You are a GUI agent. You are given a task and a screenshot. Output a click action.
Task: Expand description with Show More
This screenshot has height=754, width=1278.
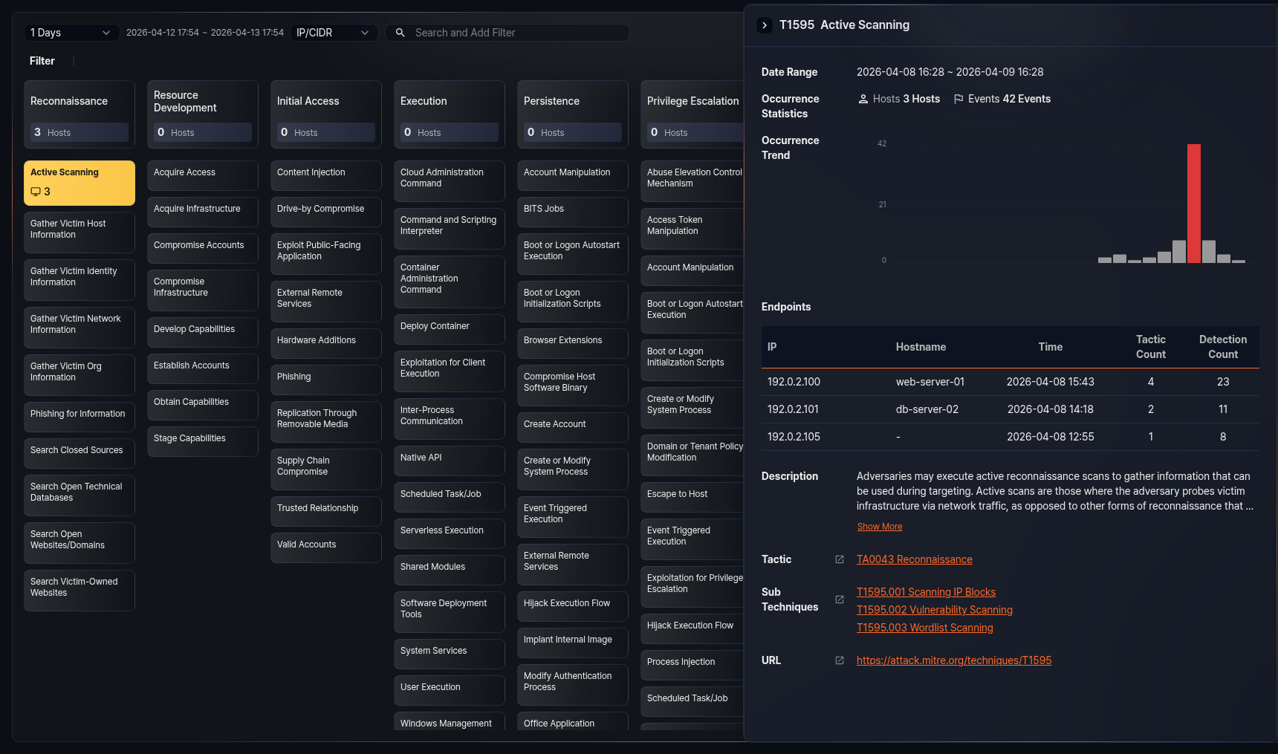tap(879, 527)
